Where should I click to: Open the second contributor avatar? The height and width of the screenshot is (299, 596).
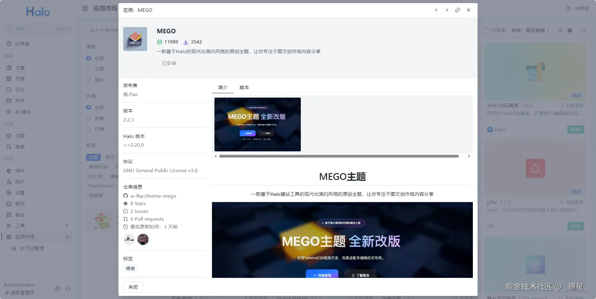point(143,239)
